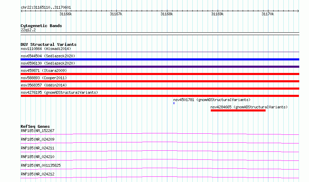The width and height of the screenshot is (309, 182).
Task: Click the red bar under nsv4276195
Action: tap(160, 96)
